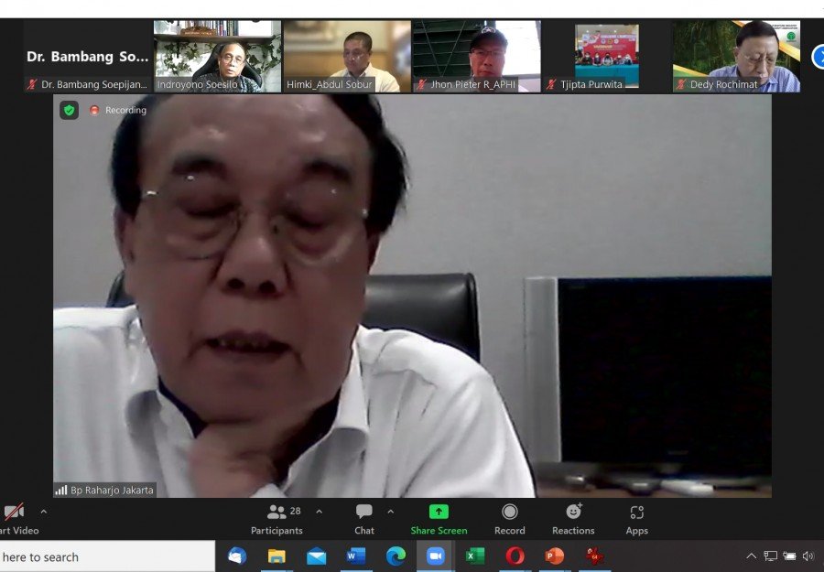The height and width of the screenshot is (572, 824).
Task: Click the Zoom icon on the taskbar
Action: [x=436, y=556]
